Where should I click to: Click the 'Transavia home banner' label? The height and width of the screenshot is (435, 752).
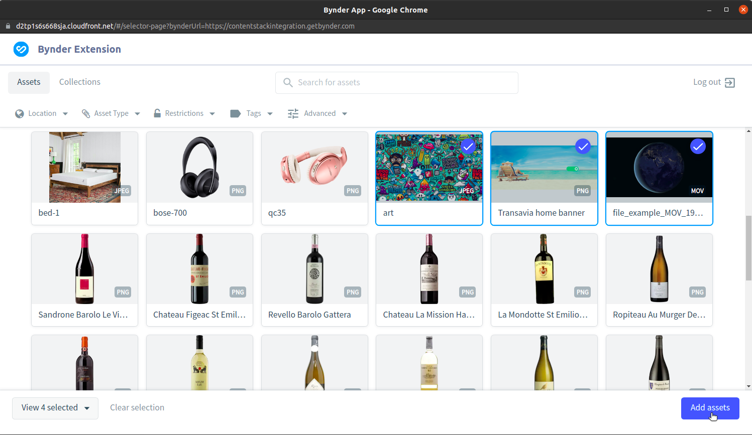point(541,213)
